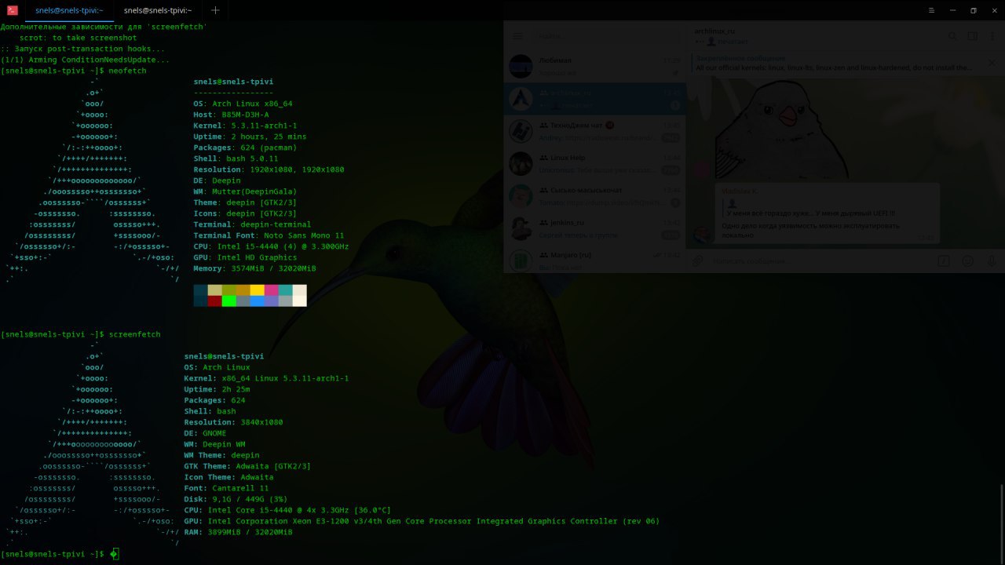Open Telegram hamburger menu
Screen dimensions: 1005x565
click(x=518, y=36)
